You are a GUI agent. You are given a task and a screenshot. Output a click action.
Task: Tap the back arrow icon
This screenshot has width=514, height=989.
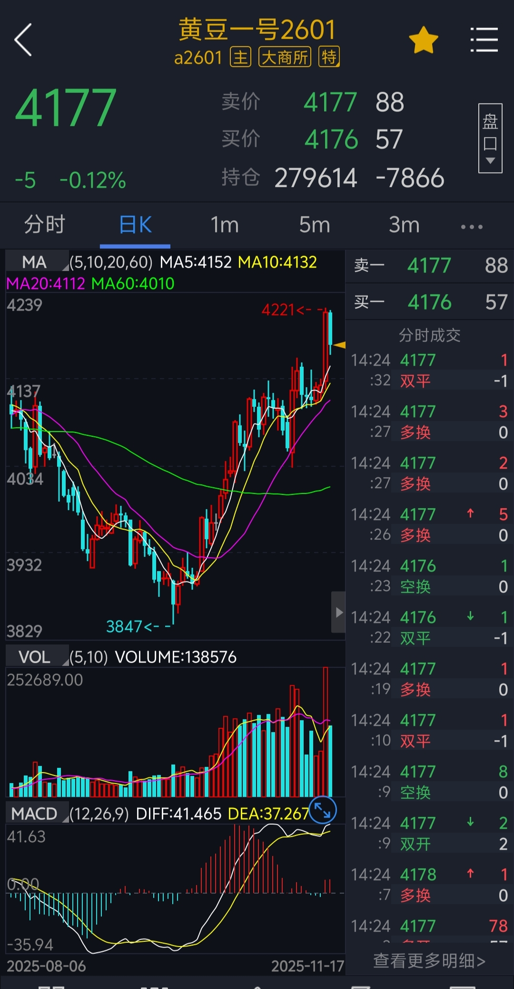click(x=23, y=40)
